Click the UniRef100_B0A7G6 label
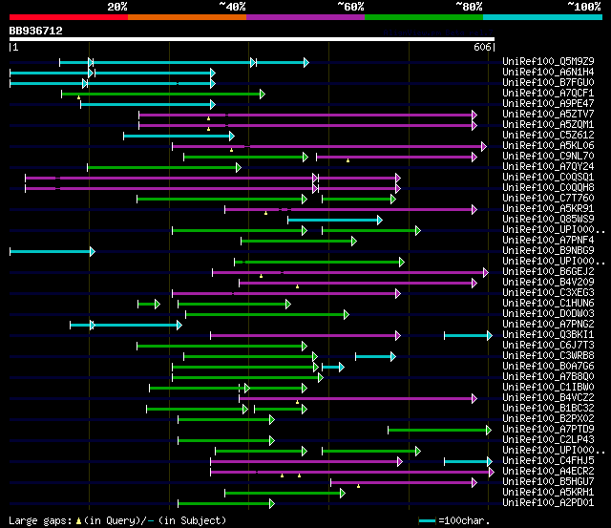This screenshot has height=528, width=611. coord(548,367)
